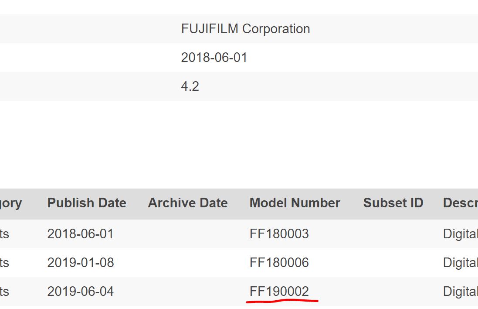This screenshot has width=478, height=309.
Task: Click the empty Archive Date cell for FF180003
Action: (x=188, y=234)
